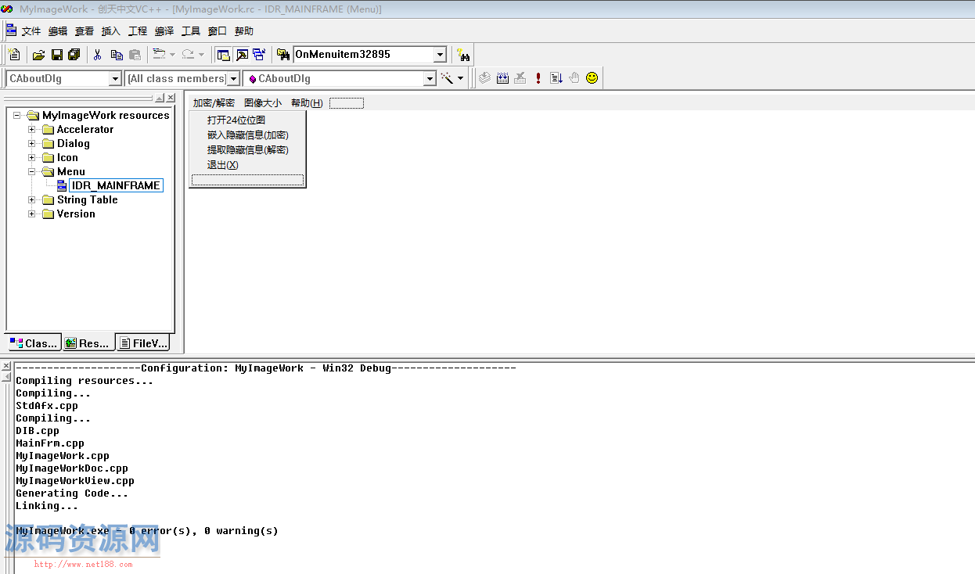Click the Open file folder icon

[x=38, y=55]
